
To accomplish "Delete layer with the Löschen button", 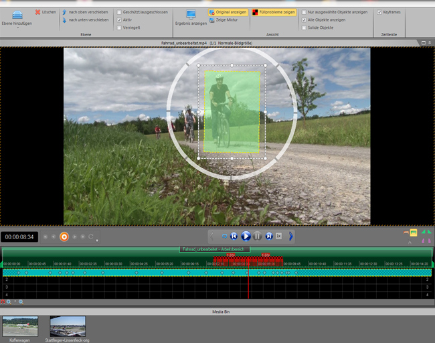I will (46, 12).
